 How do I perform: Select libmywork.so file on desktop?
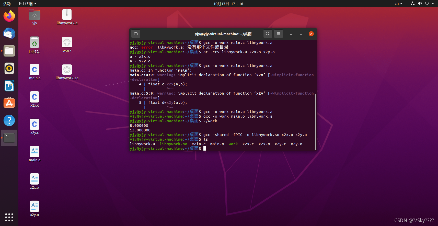(67, 72)
